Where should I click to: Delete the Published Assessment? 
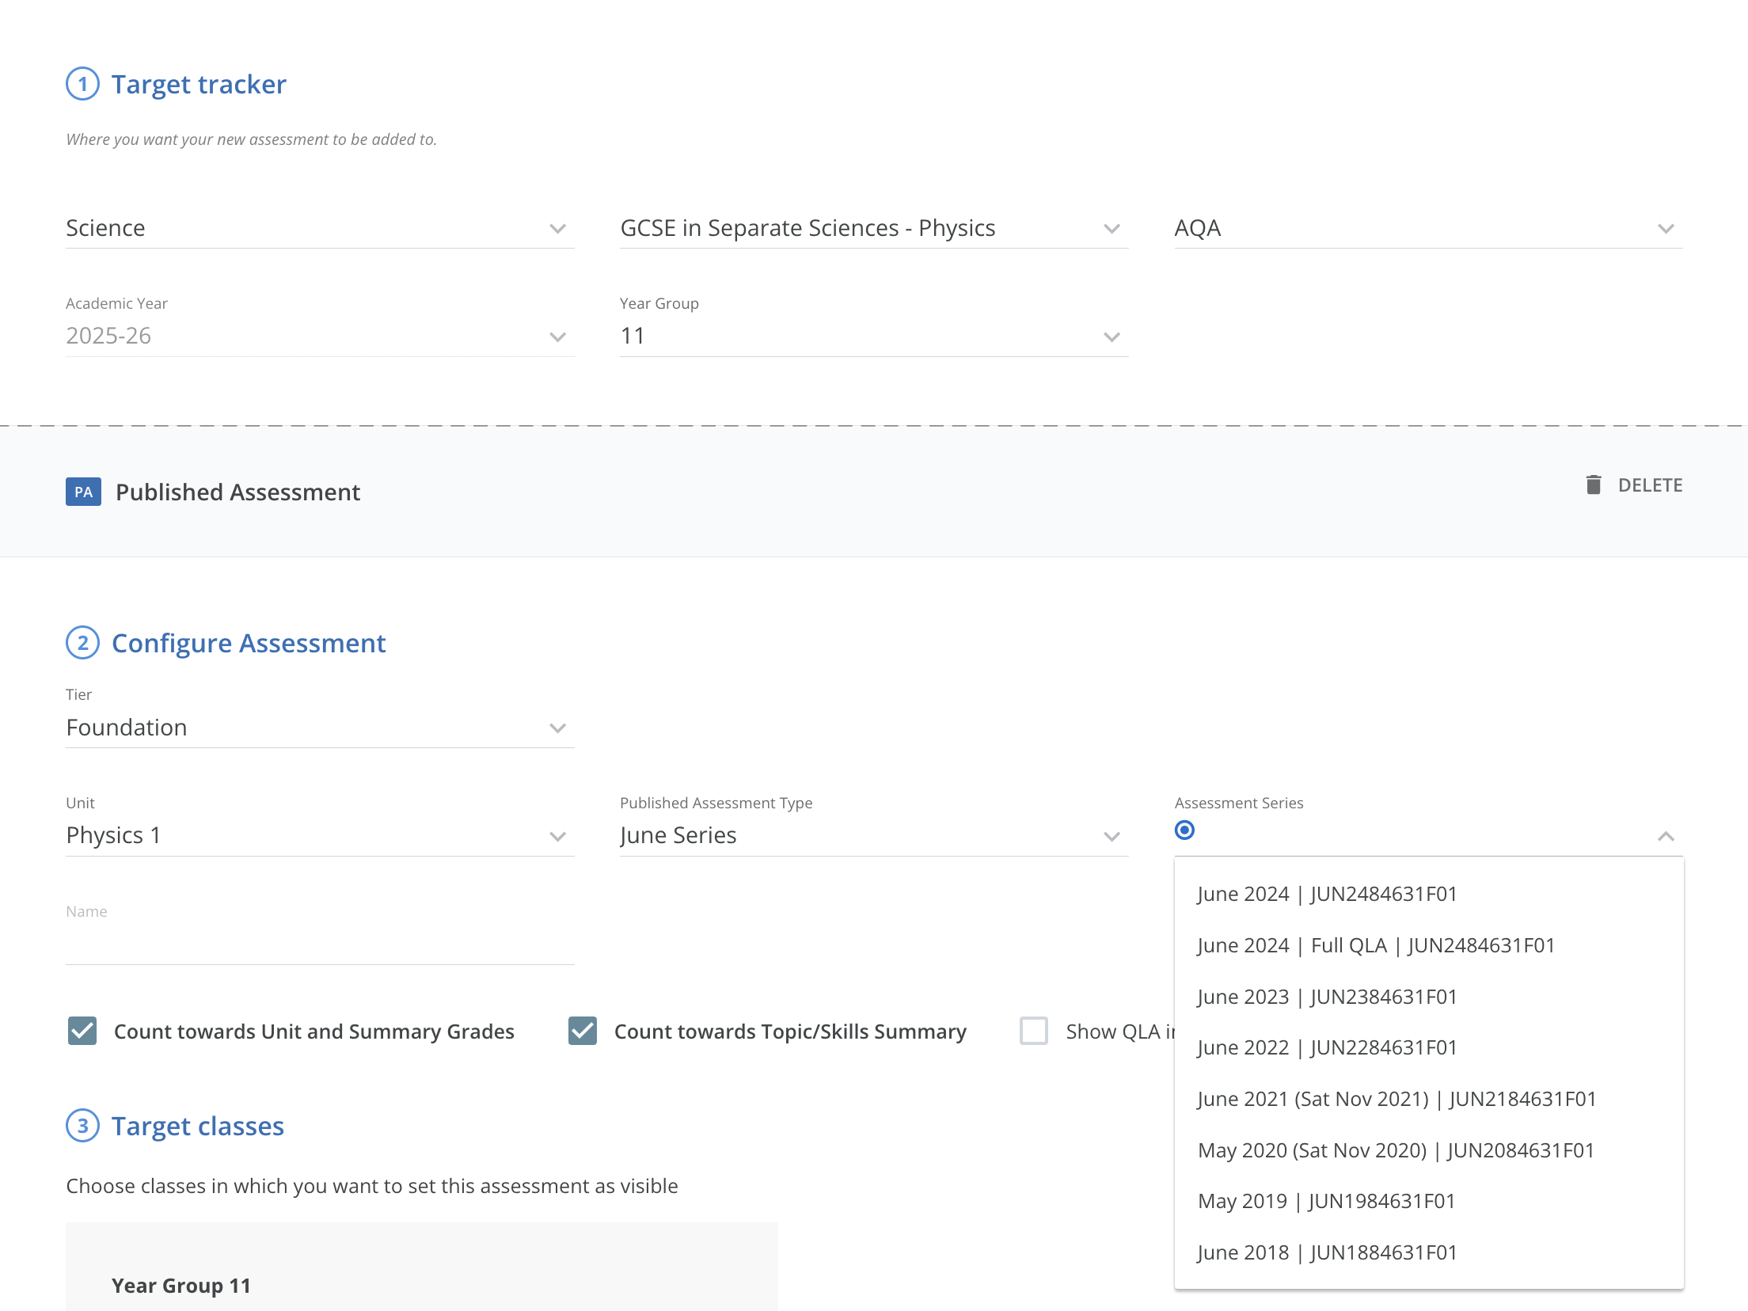[x=1634, y=484]
